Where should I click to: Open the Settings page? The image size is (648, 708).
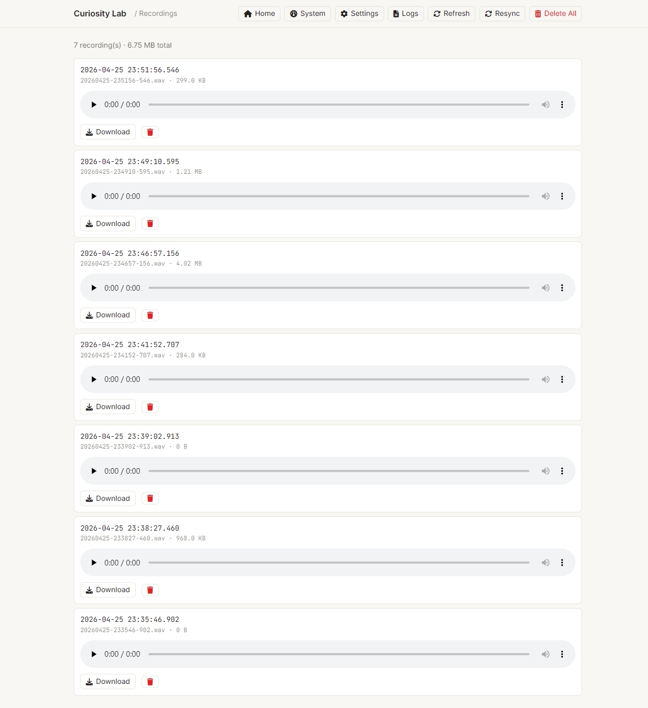359,14
